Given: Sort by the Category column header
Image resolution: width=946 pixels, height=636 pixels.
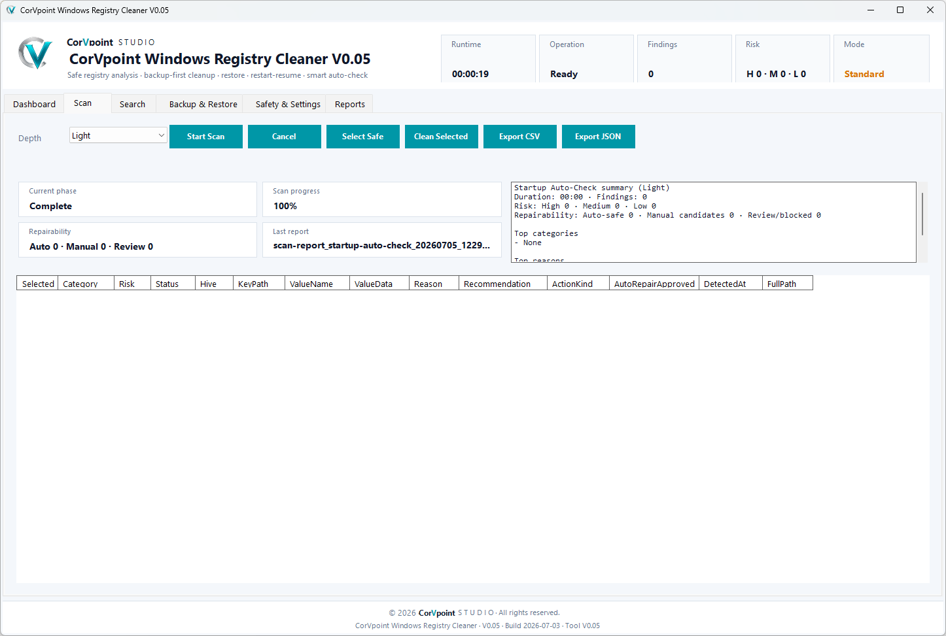Looking at the screenshot, I should pos(86,283).
